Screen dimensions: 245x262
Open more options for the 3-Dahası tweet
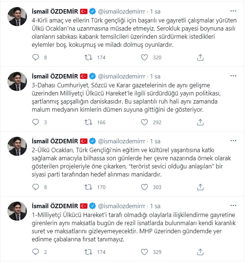pos(233,76)
